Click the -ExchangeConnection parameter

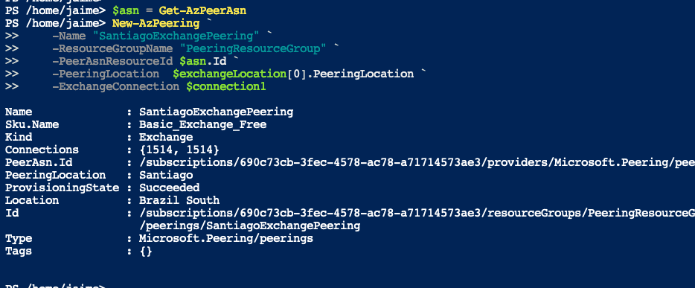coord(115,86)
